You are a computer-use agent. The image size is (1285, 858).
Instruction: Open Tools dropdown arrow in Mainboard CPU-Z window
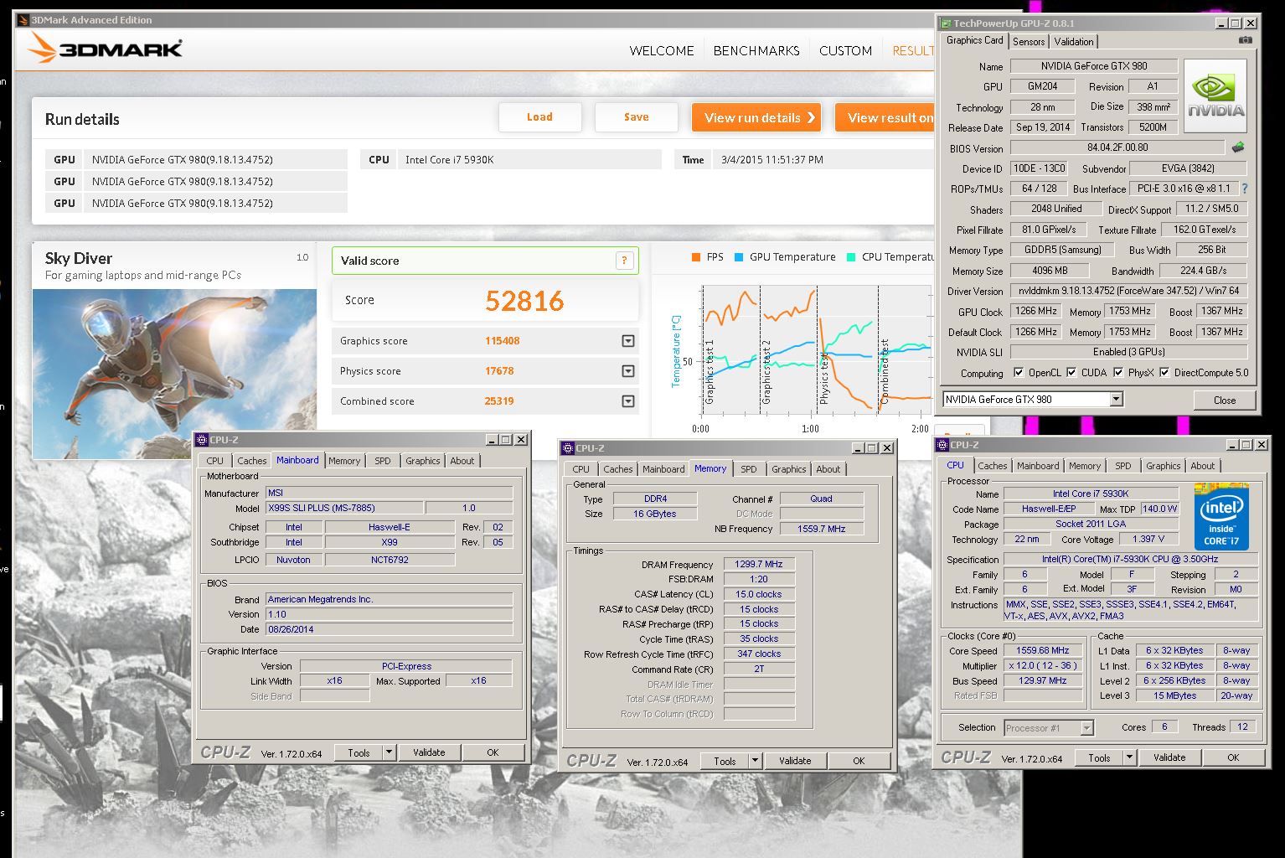[x=389, y=752]
